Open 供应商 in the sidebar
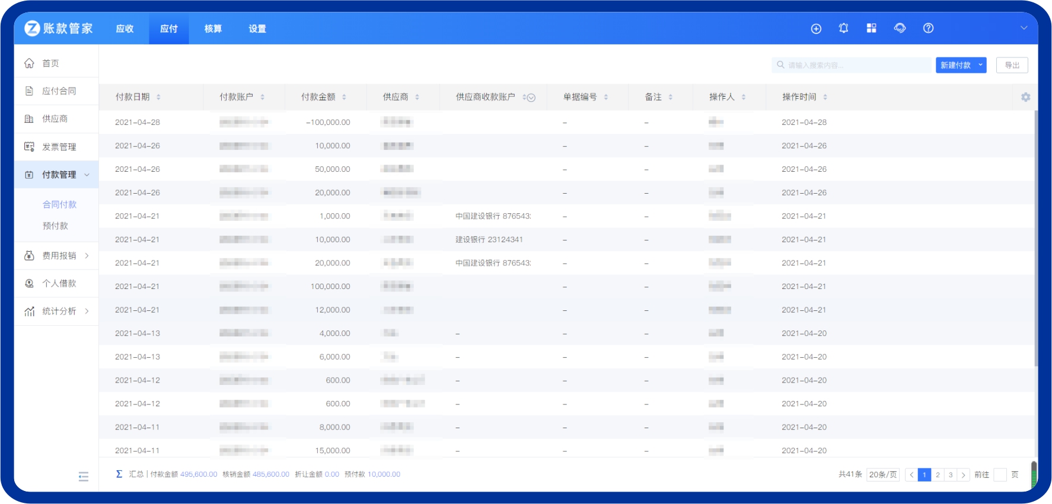This screenshot has height=504, width=1052. [56, 119]
